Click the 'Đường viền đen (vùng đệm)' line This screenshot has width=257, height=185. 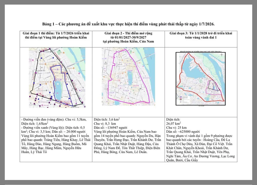click(x=54, y=120)
